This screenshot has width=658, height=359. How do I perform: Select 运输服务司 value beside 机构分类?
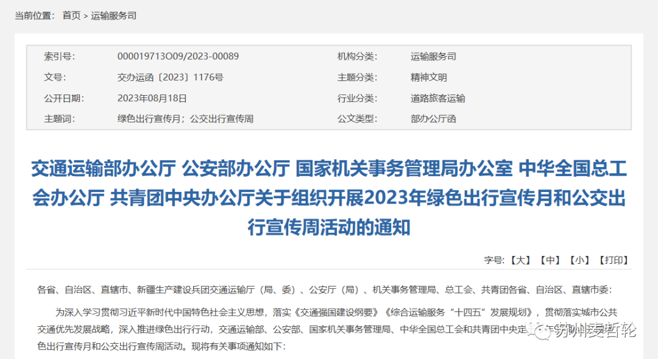point(433,56)
